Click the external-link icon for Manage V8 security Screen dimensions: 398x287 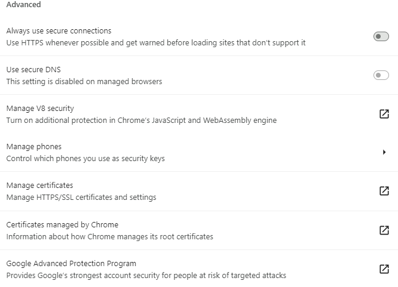pos(384,114)
